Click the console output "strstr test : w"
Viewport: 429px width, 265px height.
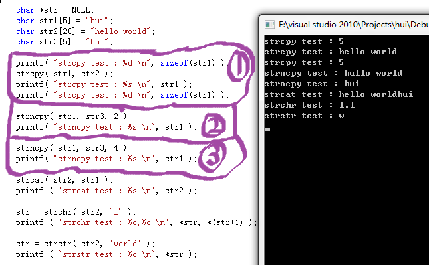(x=304, y=116)
